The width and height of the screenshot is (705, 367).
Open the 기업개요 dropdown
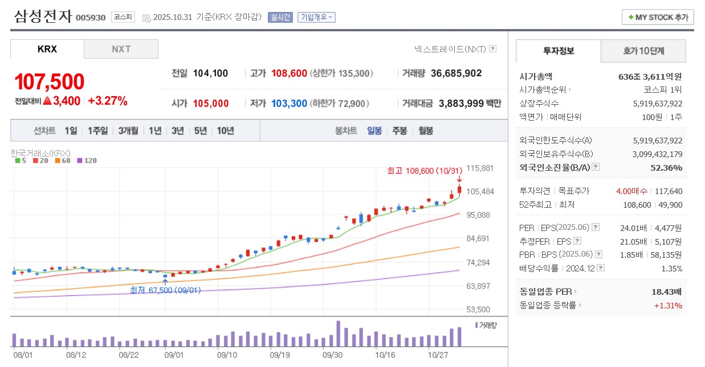coord(316,17)
